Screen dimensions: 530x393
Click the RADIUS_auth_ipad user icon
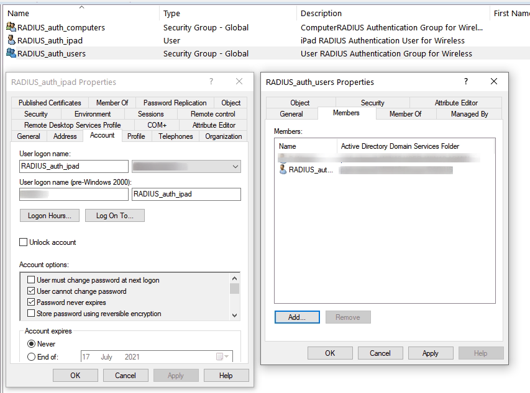(x=11, y=40)
